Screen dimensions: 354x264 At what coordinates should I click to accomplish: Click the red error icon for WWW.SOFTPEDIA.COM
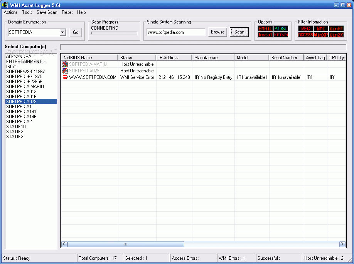[65, 77]
